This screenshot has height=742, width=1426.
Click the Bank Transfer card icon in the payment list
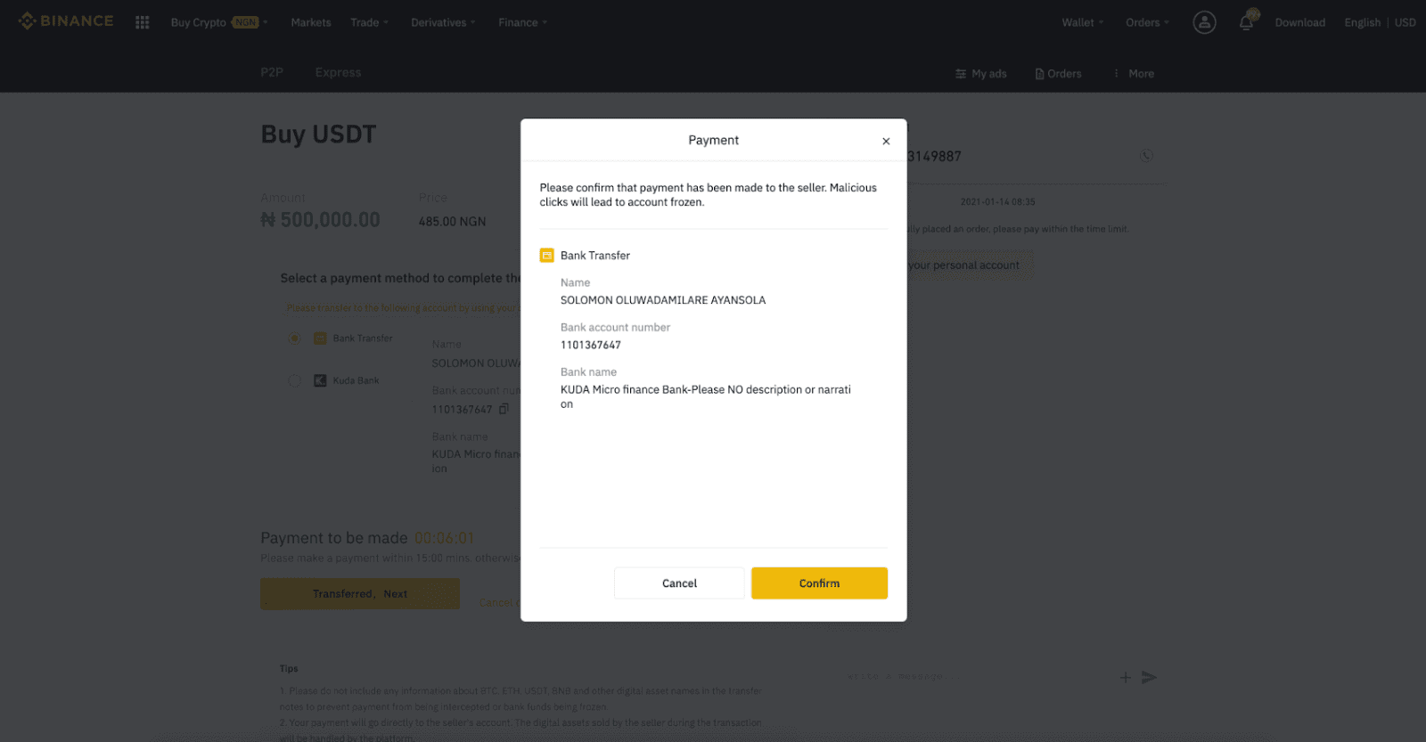pyautogui.click(x=320, y=338)
